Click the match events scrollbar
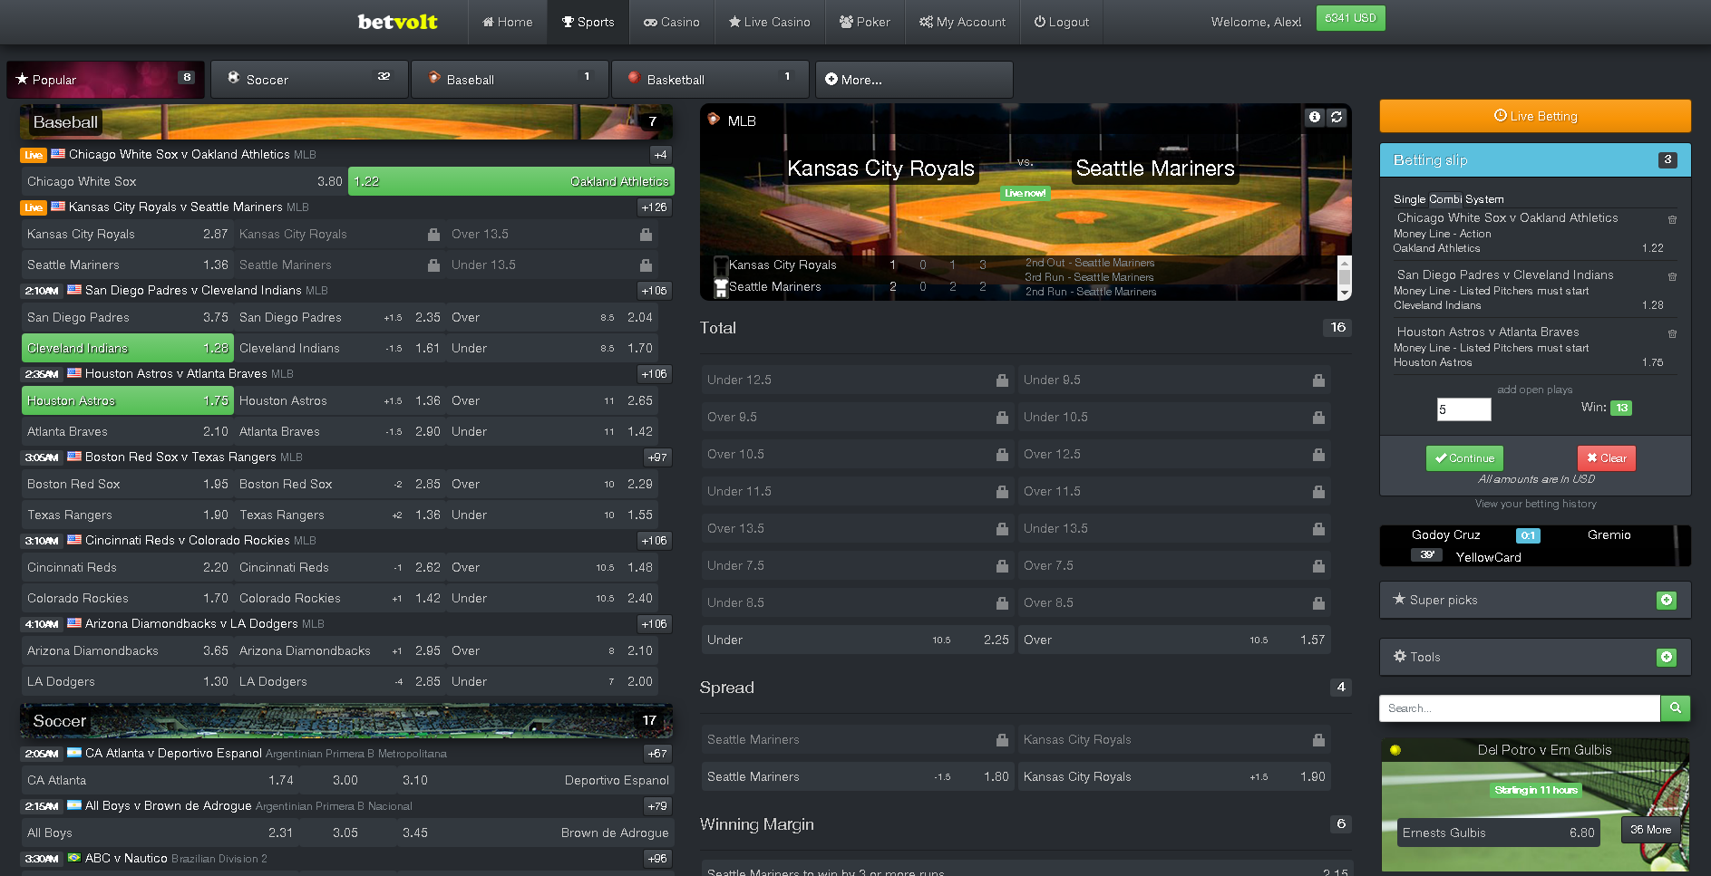This screenshot has height=876, width=1711. pyautogui.click(x=1345, y=277)
